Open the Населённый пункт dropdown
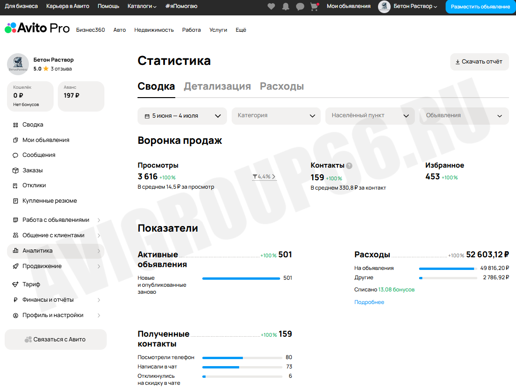The image size is (516, 389). (370, 116)
